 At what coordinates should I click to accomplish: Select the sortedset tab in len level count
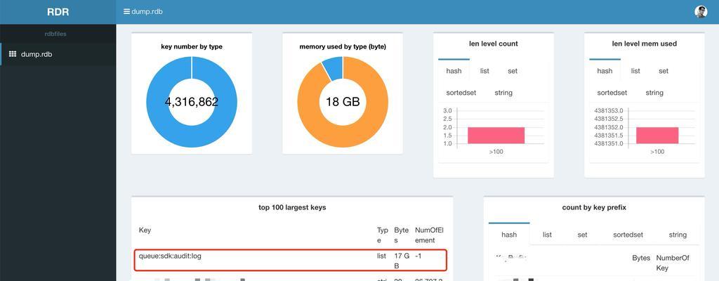[461, 92]
